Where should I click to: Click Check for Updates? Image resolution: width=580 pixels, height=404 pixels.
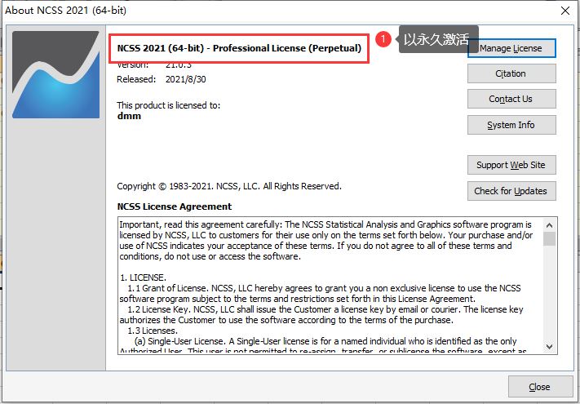(511, 191)
